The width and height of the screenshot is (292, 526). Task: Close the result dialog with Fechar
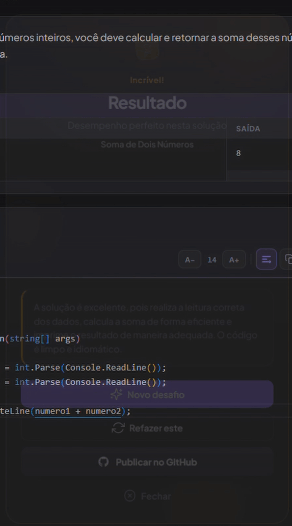coord(147,496)
